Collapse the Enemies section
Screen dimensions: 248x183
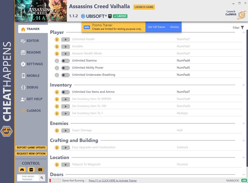[x=244, y=123]
